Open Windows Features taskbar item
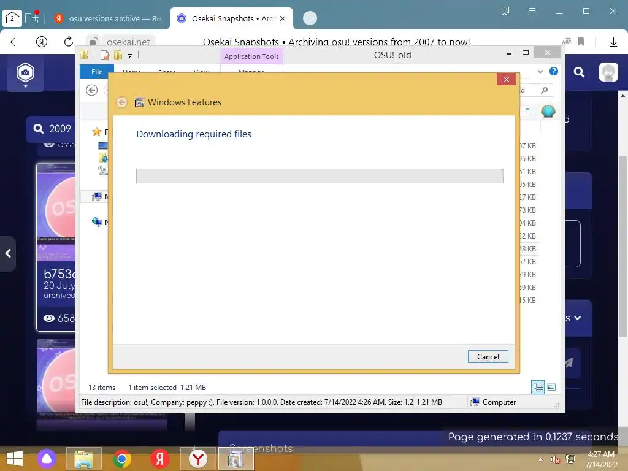This screenshot has height=471, width=628. pyautogui.click(x=236, y=459)
